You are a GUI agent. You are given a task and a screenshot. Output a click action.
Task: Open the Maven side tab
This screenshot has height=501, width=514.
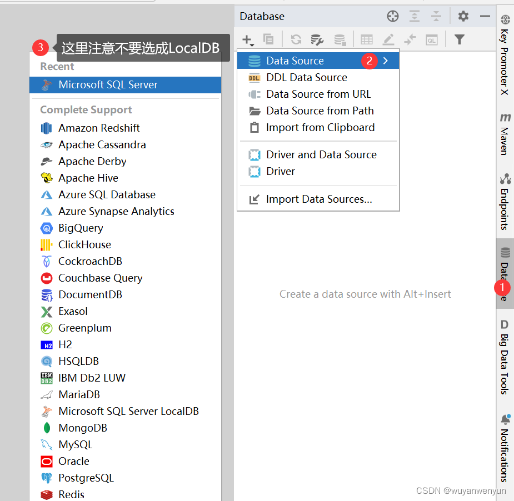tap(505, 134)
